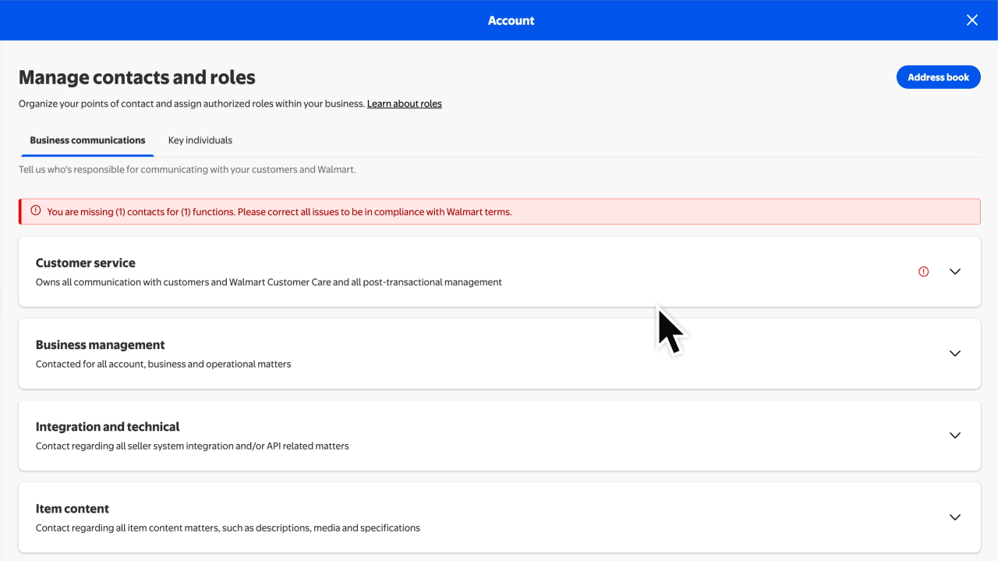The height and width of the screenshot is (561, 998).
Task: Click 'Owns all communication with customers' description
Action: pos(269,282)
